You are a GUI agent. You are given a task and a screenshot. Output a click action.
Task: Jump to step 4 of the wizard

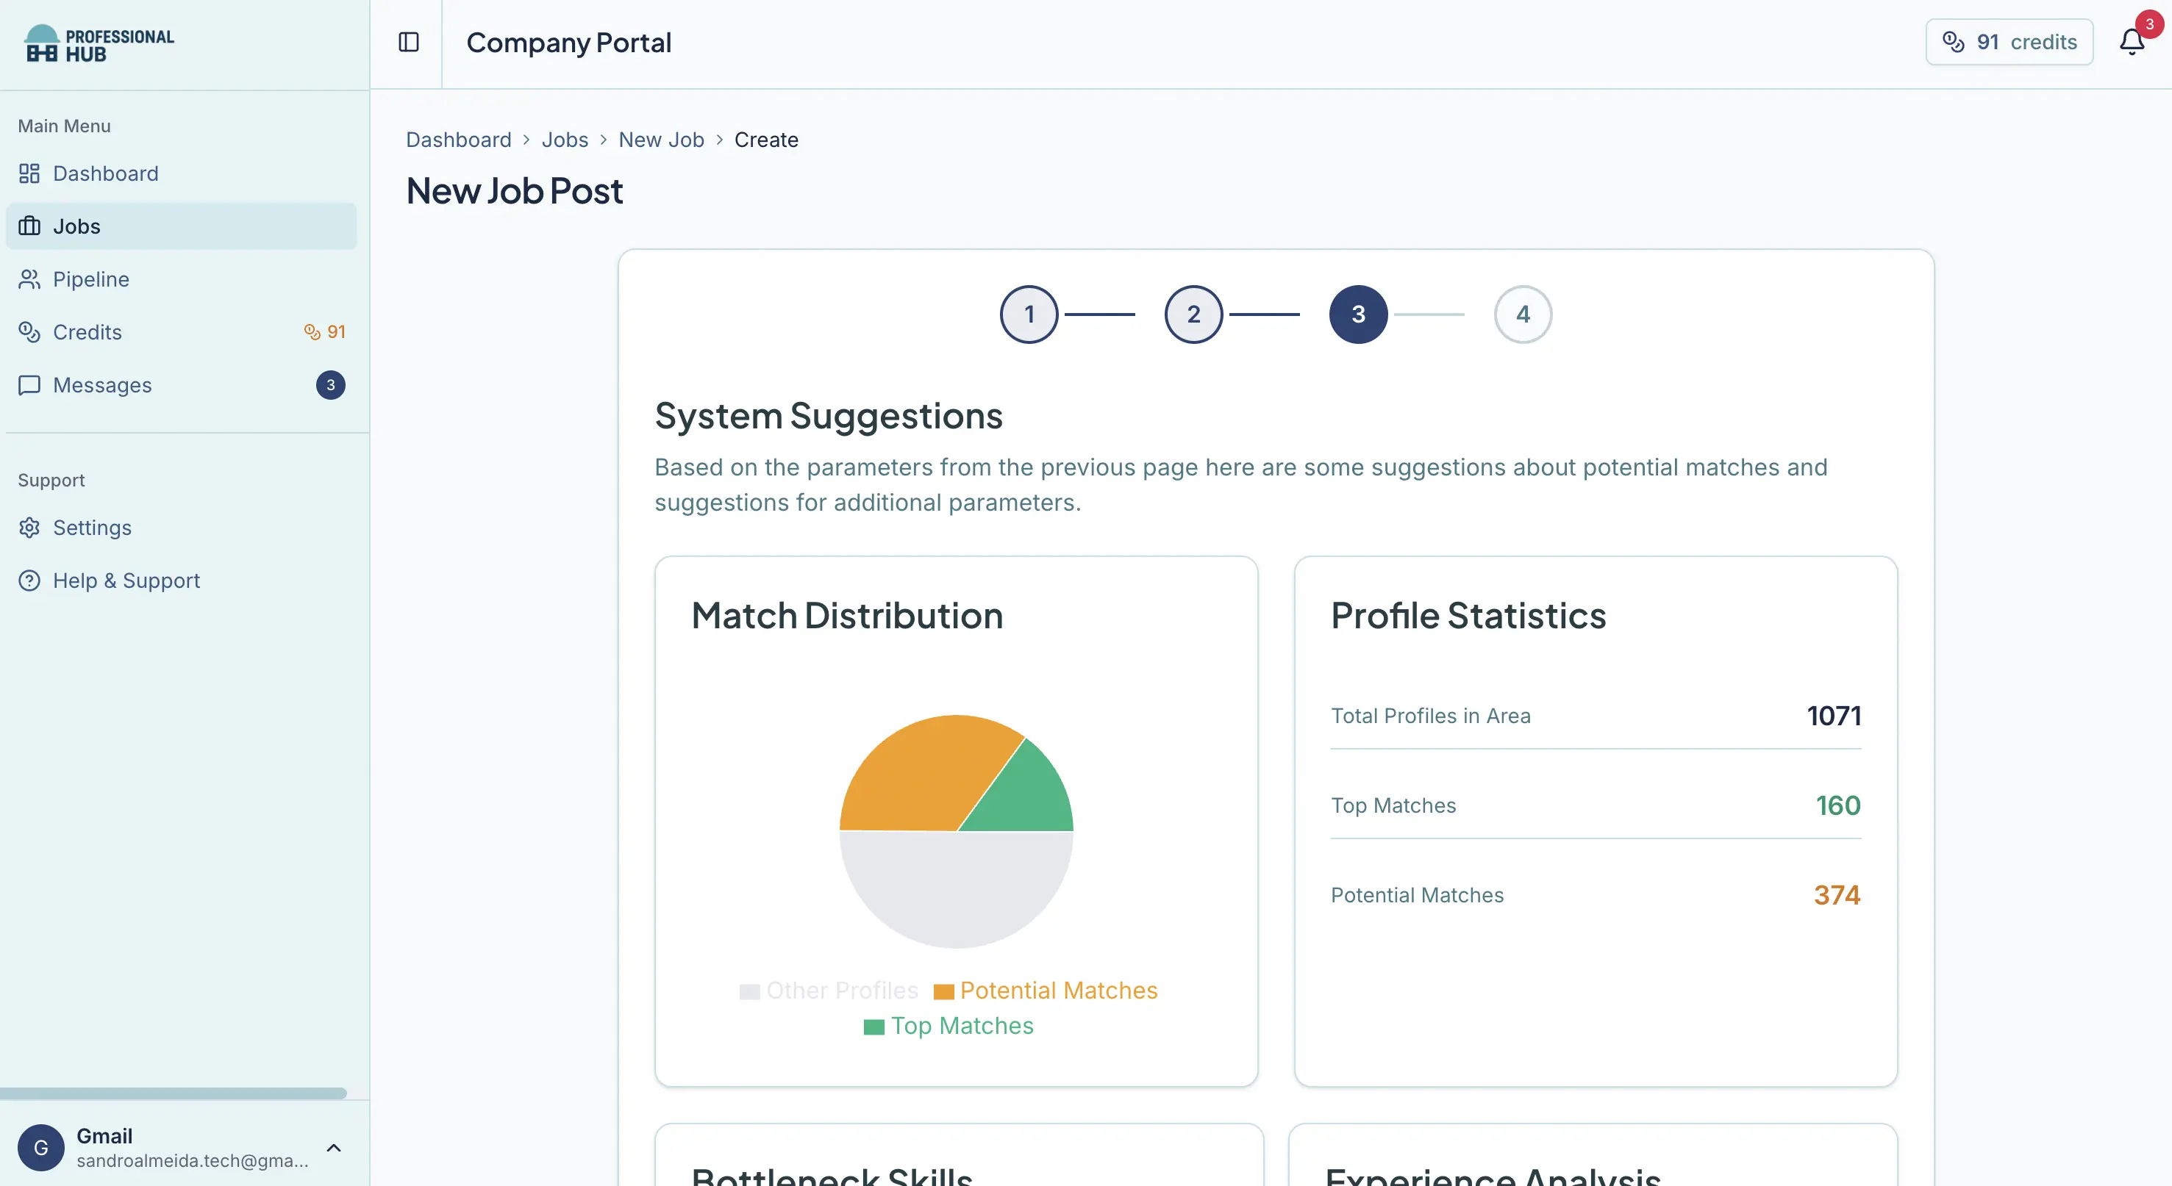click(1523, 315)
